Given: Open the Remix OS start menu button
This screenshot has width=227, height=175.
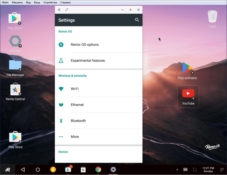Looking at the screenshot, I should tap(8, 170).
